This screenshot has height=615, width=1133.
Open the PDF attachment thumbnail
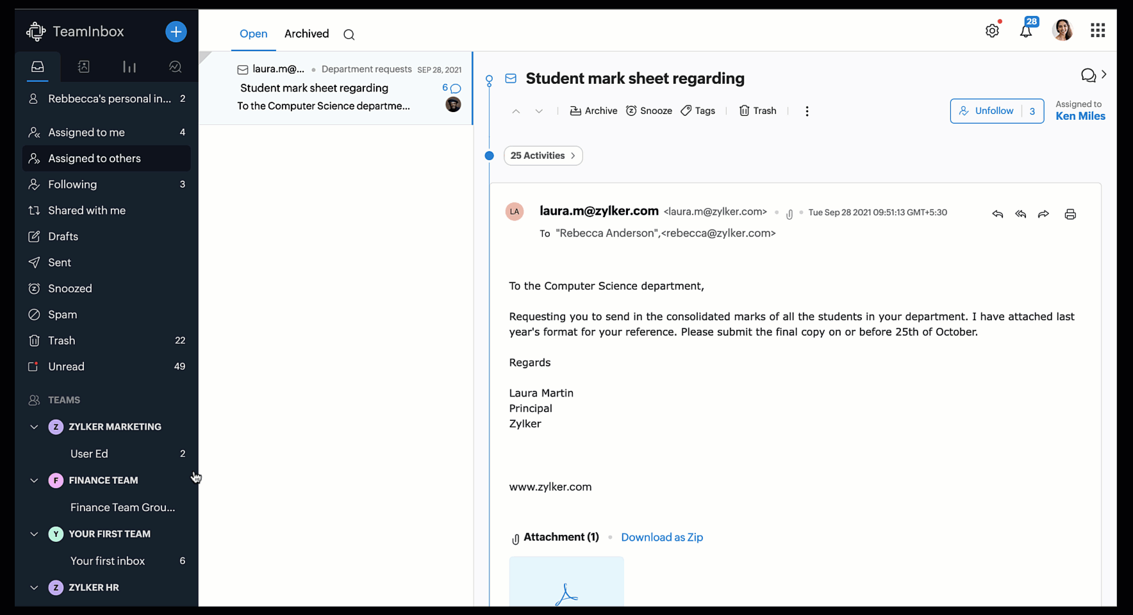click(566, 582)
